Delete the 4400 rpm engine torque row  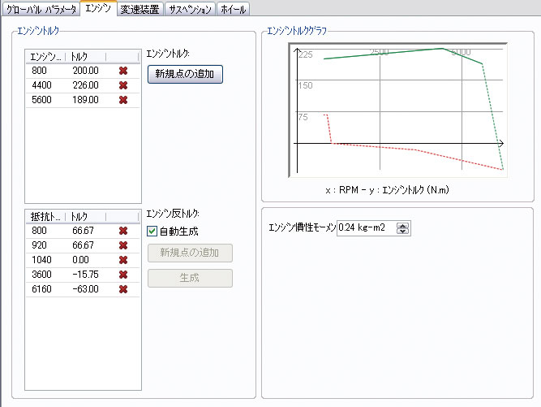[123, 85]
